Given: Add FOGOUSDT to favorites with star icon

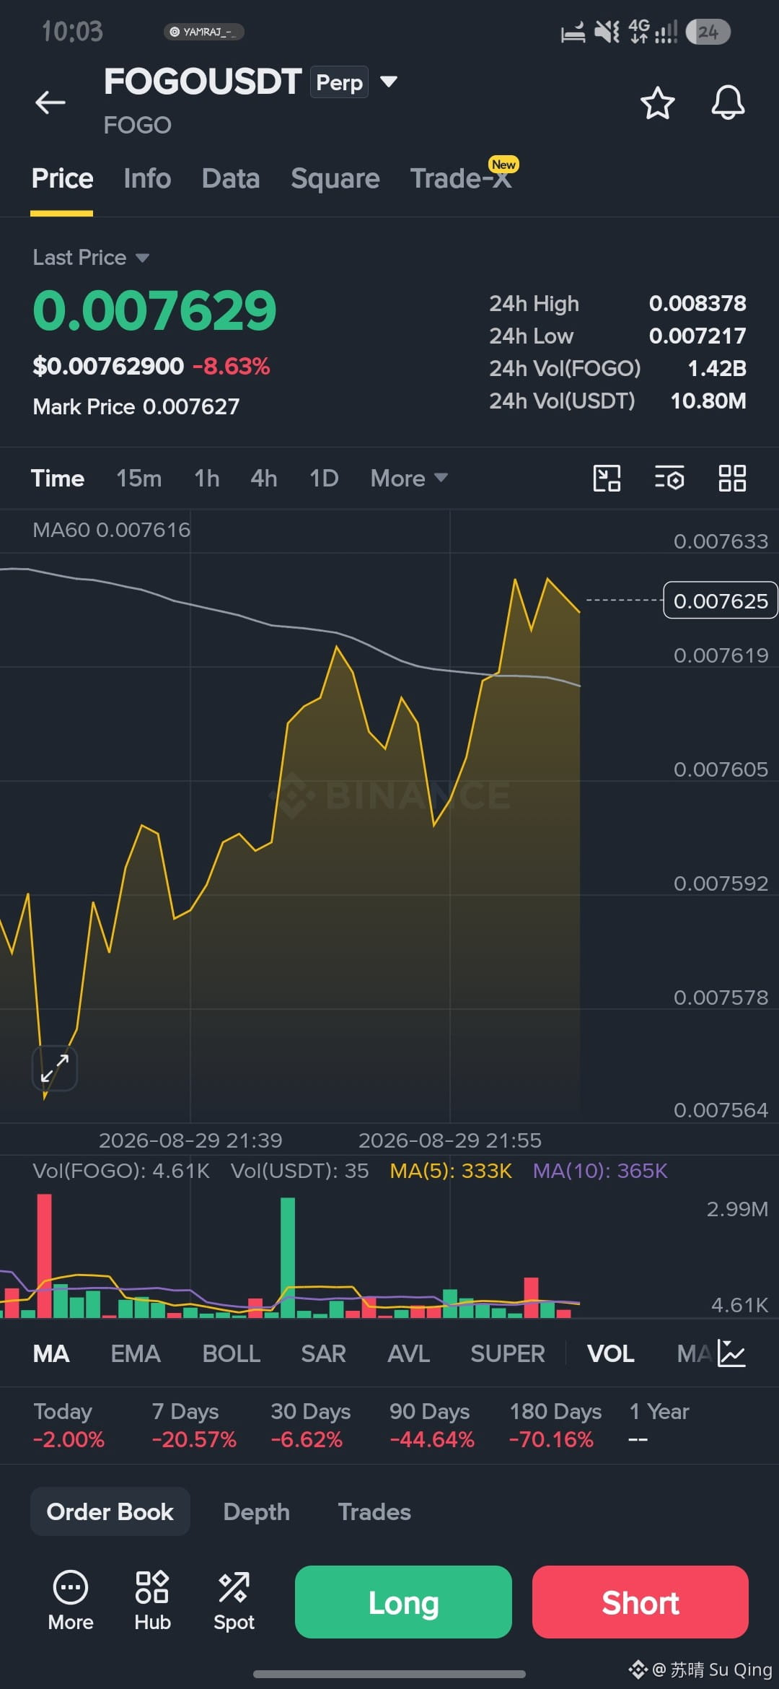Looking at the screenshot, I should click(x=657, y=102).
